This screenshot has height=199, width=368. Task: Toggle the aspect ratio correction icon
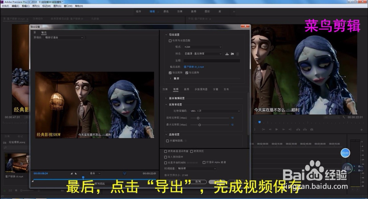point(124,173)
